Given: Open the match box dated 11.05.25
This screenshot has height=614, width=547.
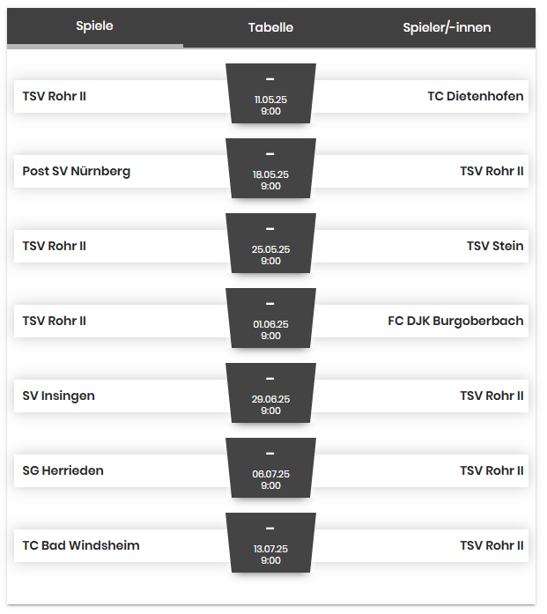Looking at the screenshot, I should [x=270, y=94].
